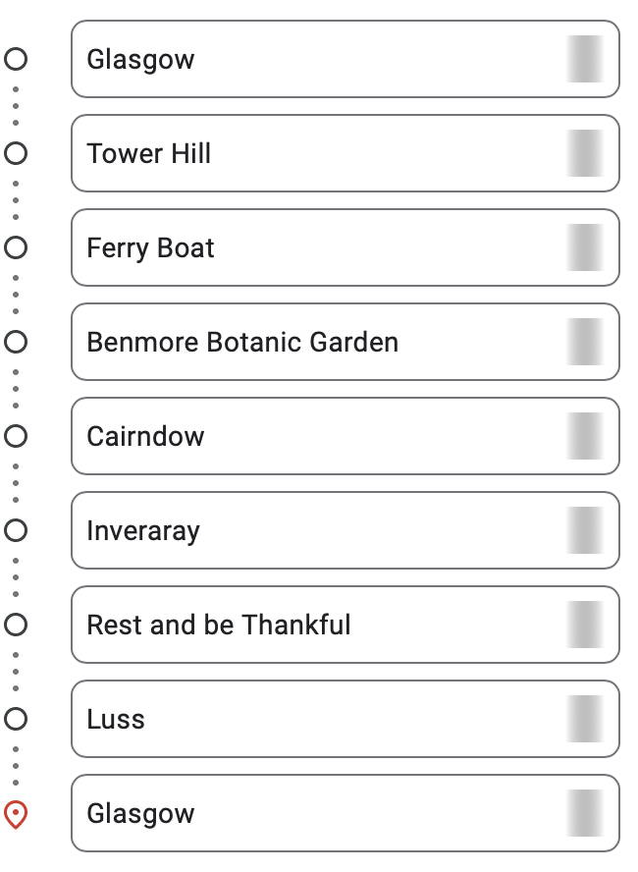Viewport: 638px width, 872px height.
Task: Select the Tower Hill stop field
Action: click(346, 153)
